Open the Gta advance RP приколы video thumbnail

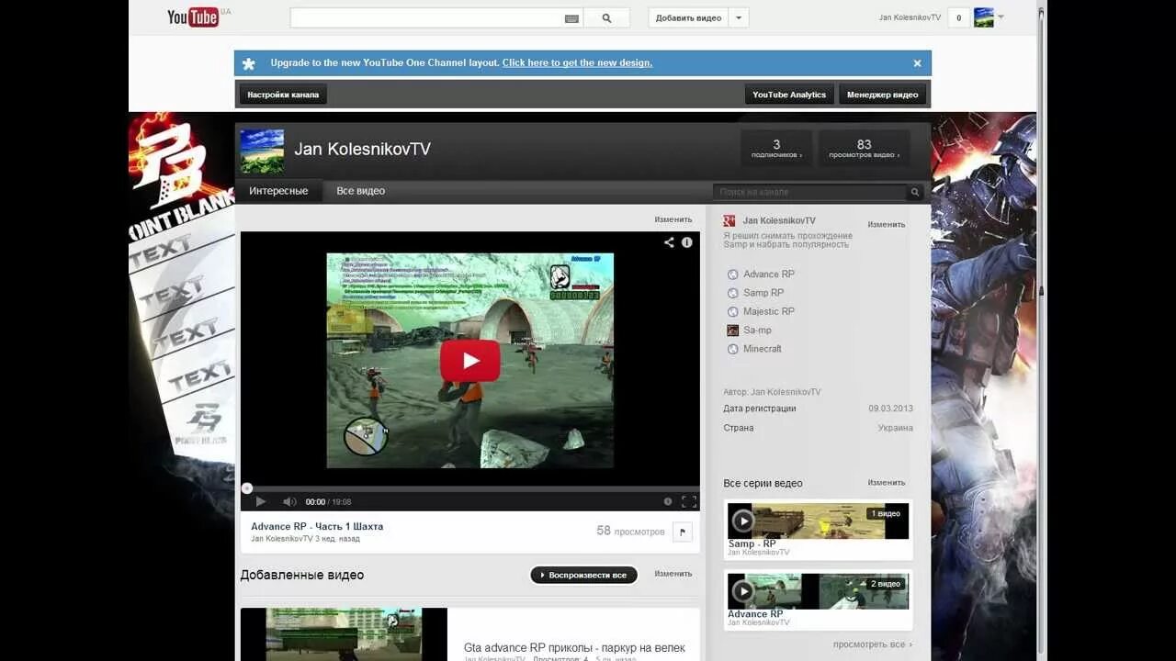click(x=344, y=634)
